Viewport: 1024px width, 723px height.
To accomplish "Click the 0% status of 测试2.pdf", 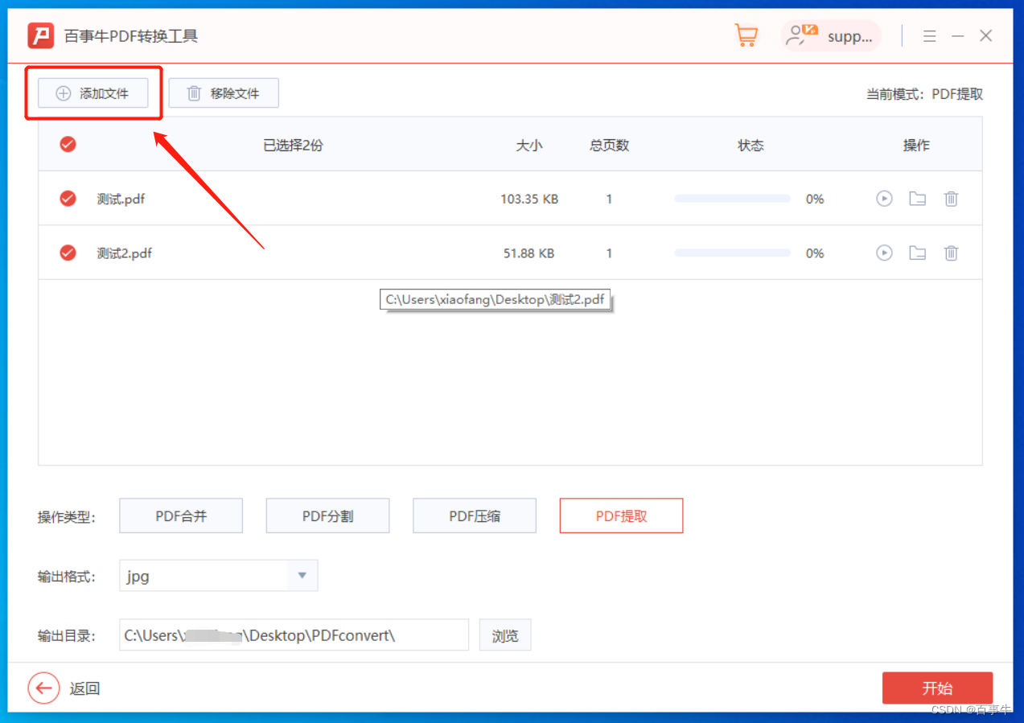I will coord(815,253).
